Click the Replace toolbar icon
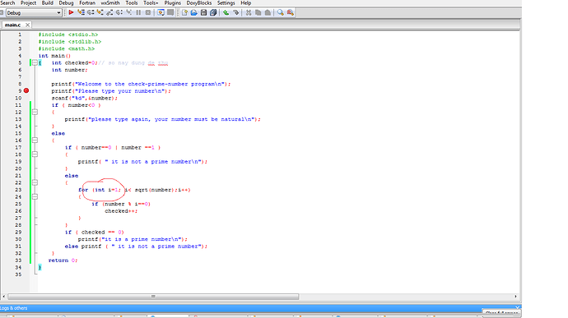This screenshot has width=568, height=318. coord(290,12)
